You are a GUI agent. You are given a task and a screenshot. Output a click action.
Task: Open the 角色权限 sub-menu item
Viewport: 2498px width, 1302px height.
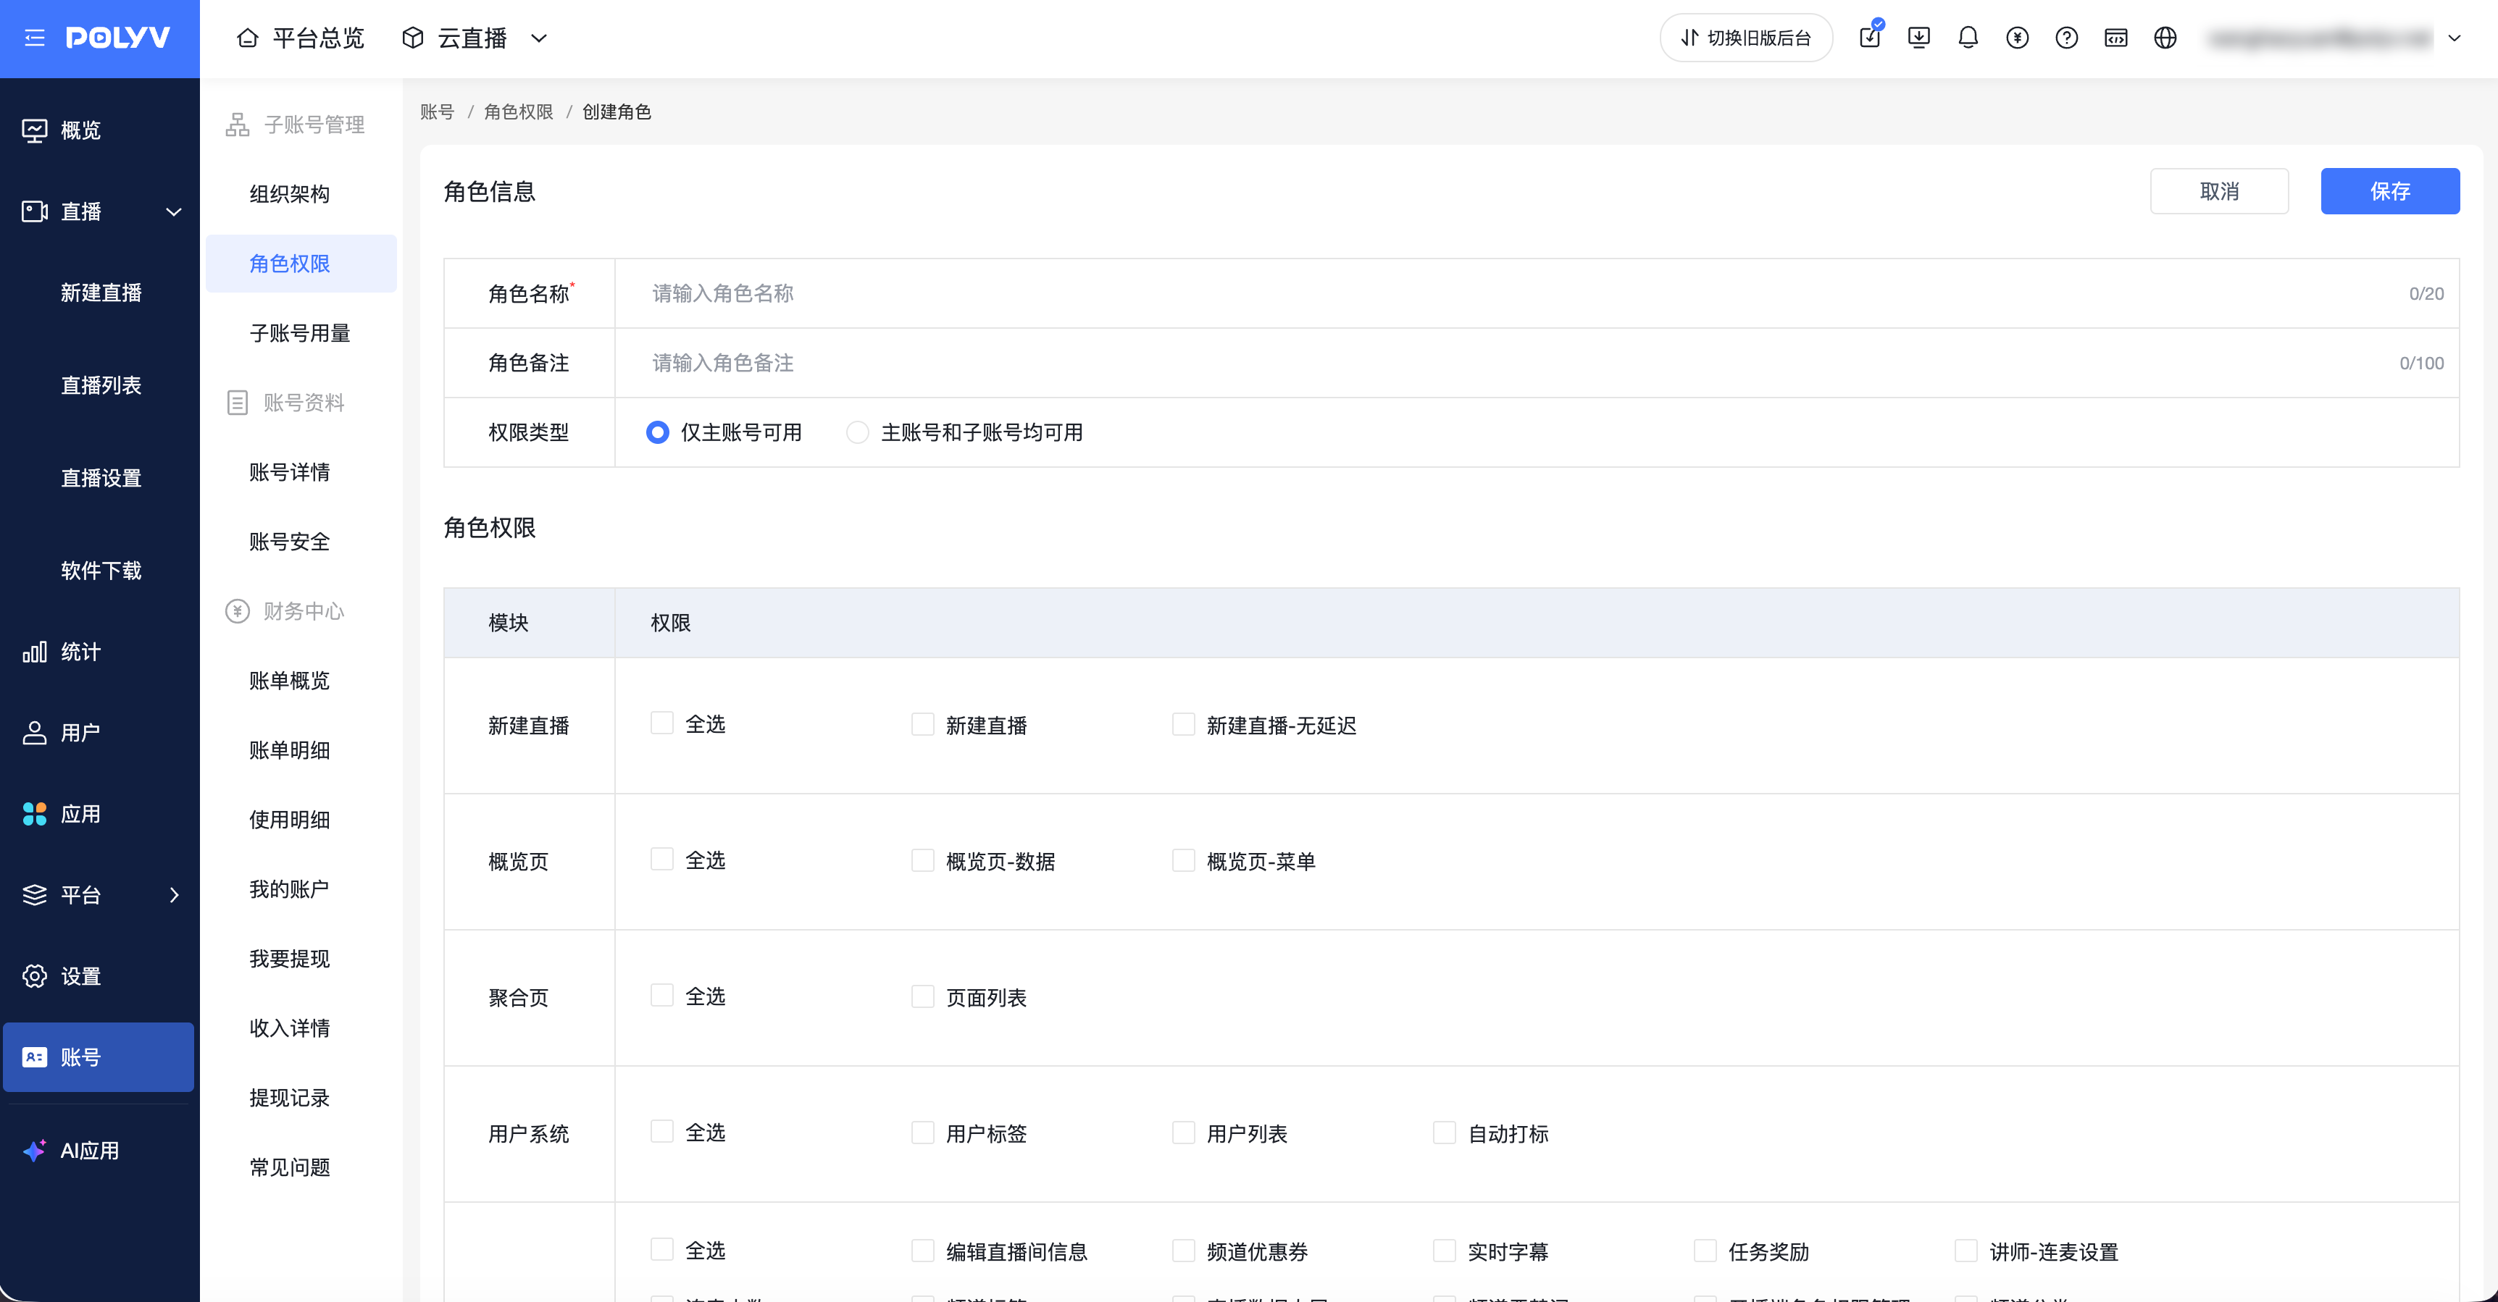pos(301,264)
